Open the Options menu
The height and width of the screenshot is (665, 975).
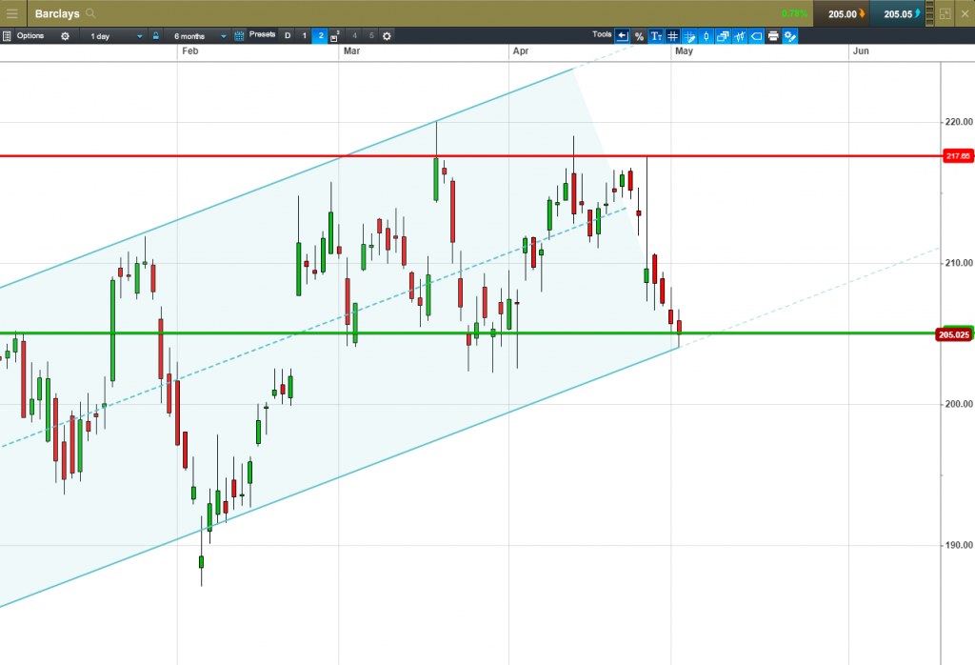click(30, 36)
